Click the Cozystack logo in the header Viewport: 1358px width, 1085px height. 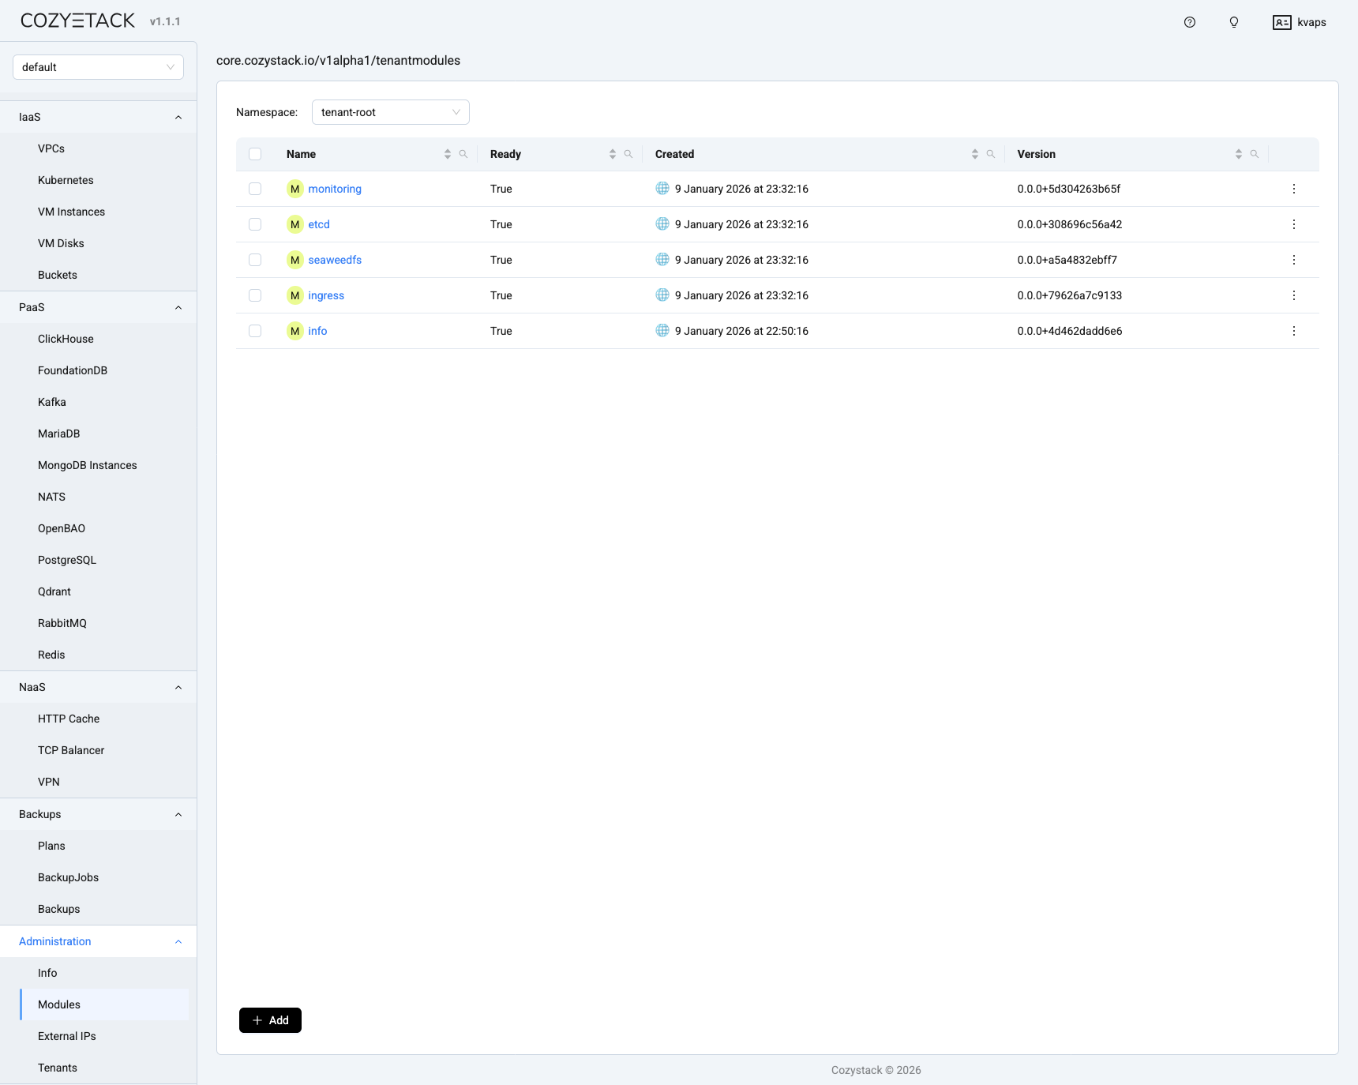76,20
